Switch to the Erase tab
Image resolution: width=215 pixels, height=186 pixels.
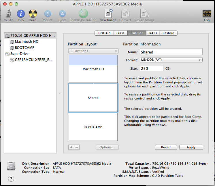tap(120, 33)
